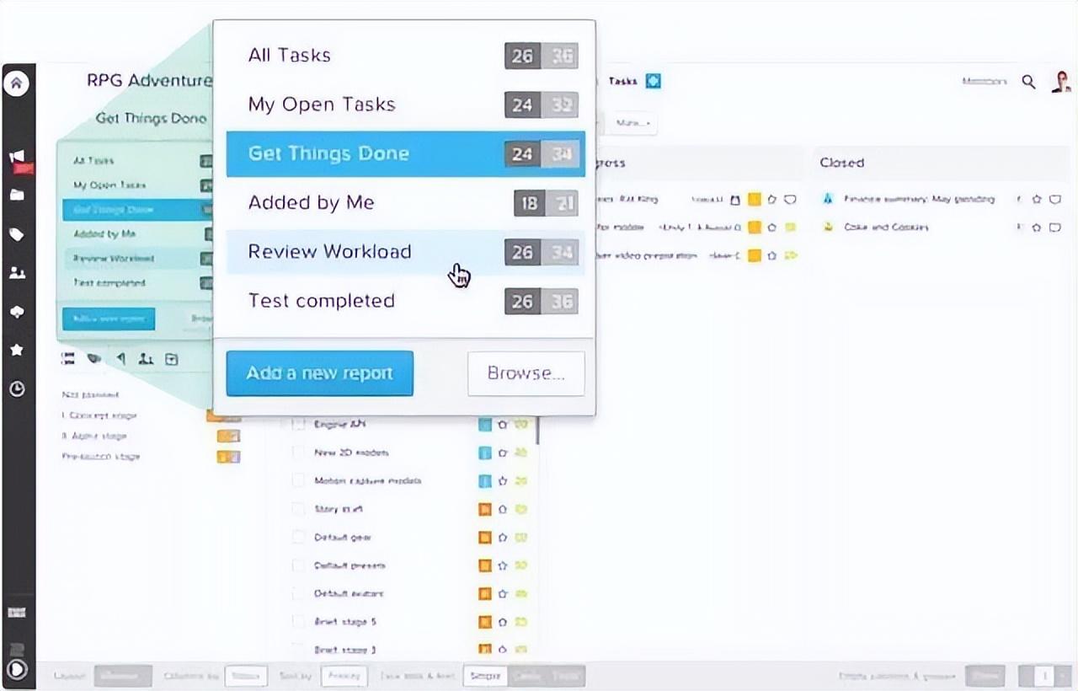1078x691 pixels.
Task: Star the Motion capture models task
Action: (503, 481)
